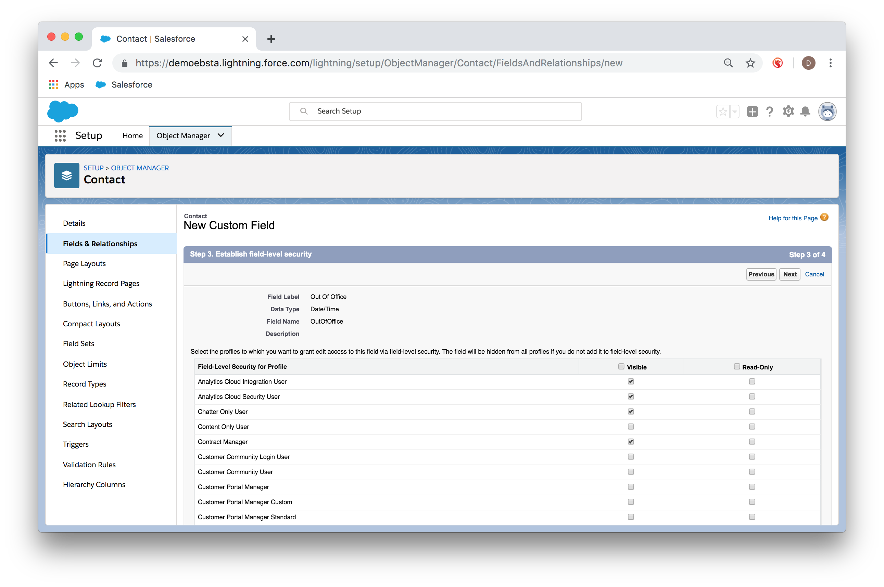Click into the Search Setup field

[x=434, y=111]
